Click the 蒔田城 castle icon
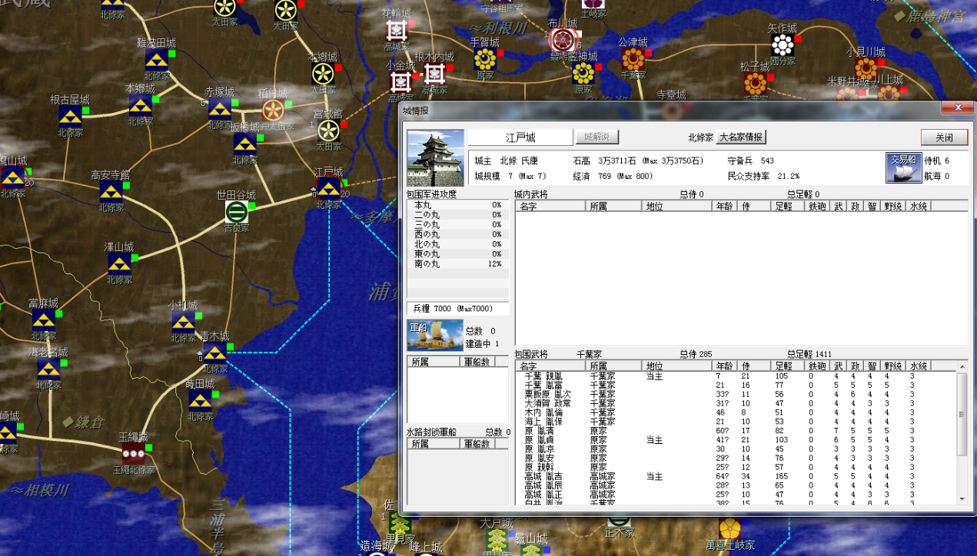Viewport: 977px width, 556px height. (200, 401)
